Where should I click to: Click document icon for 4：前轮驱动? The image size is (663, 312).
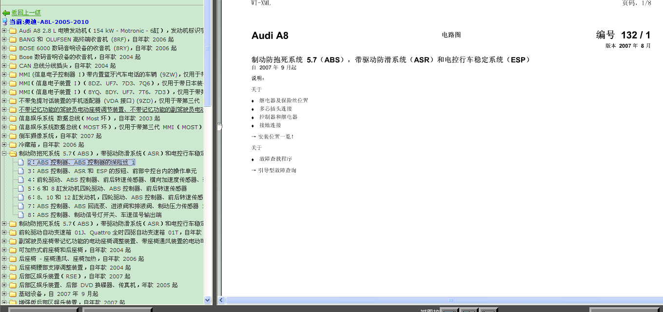21,180
